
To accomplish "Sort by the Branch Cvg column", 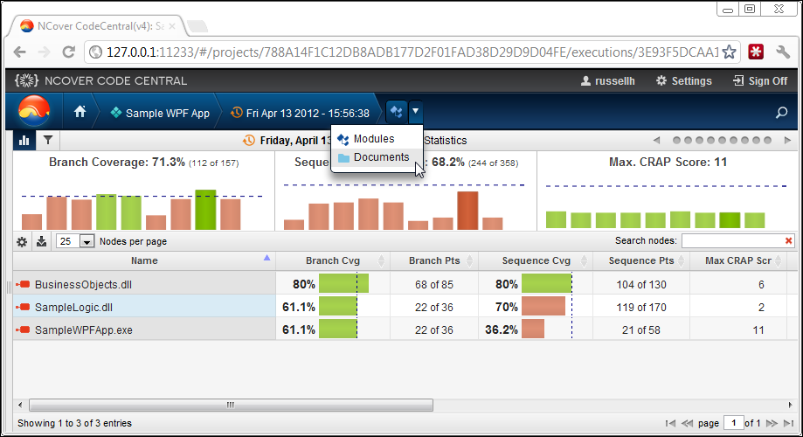I will [x=333, y=260].
